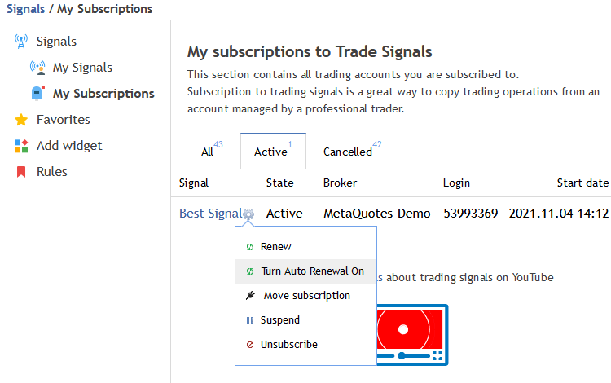This screenshot has height=383, width=611.
Task: Click the green Renew refresh icon
Action: pyautogui.click(x=250, y=247)
